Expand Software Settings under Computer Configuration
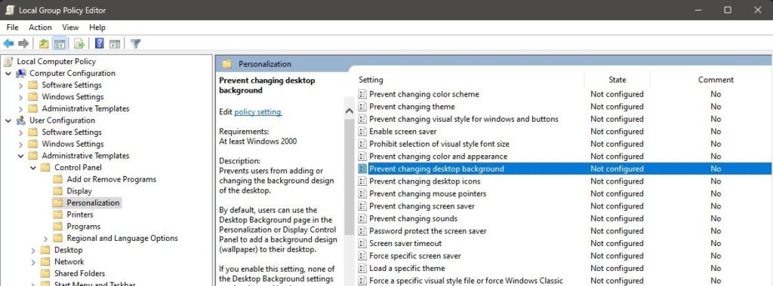 (x=20, y=85)
